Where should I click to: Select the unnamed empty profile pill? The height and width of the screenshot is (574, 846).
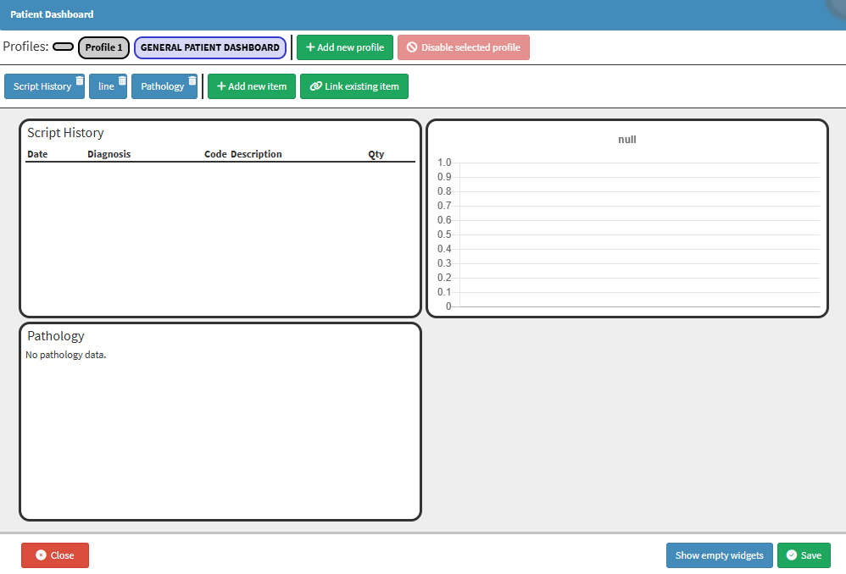pyautogui.click(x=63, y=47)
